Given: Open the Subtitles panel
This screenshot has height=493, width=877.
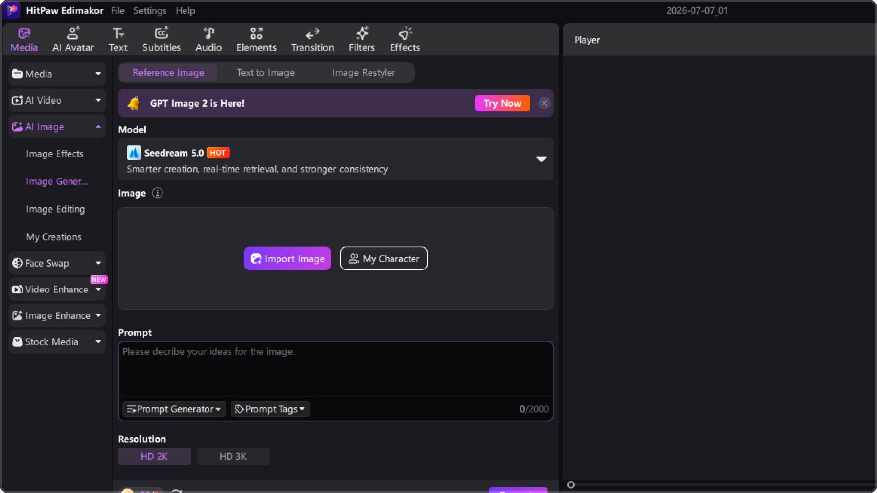Looking at the screenshot, I should pos(161,40).
